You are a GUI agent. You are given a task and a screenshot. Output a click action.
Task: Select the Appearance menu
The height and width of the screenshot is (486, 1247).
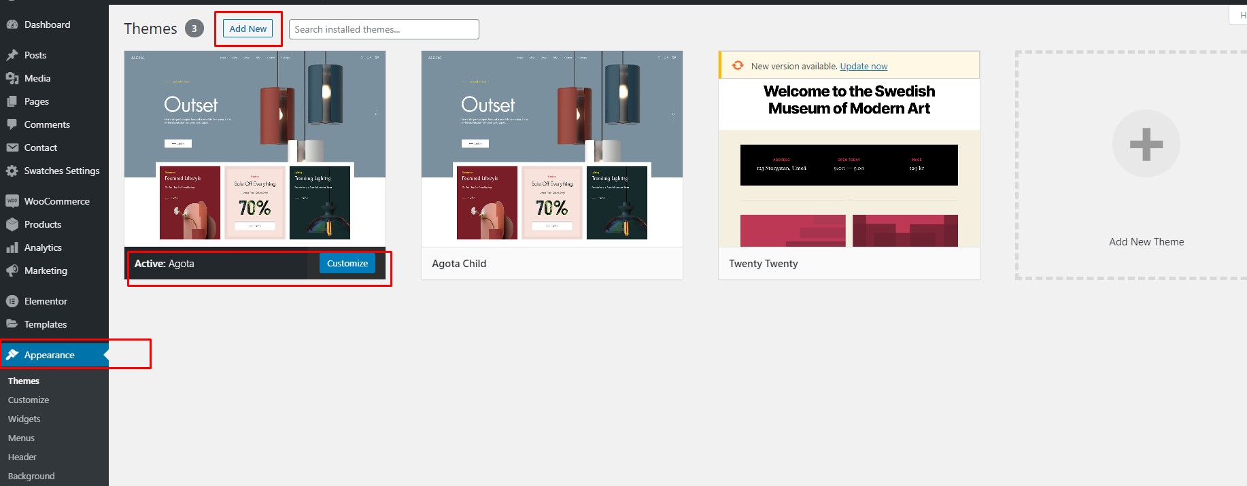(x=54, y=355)
